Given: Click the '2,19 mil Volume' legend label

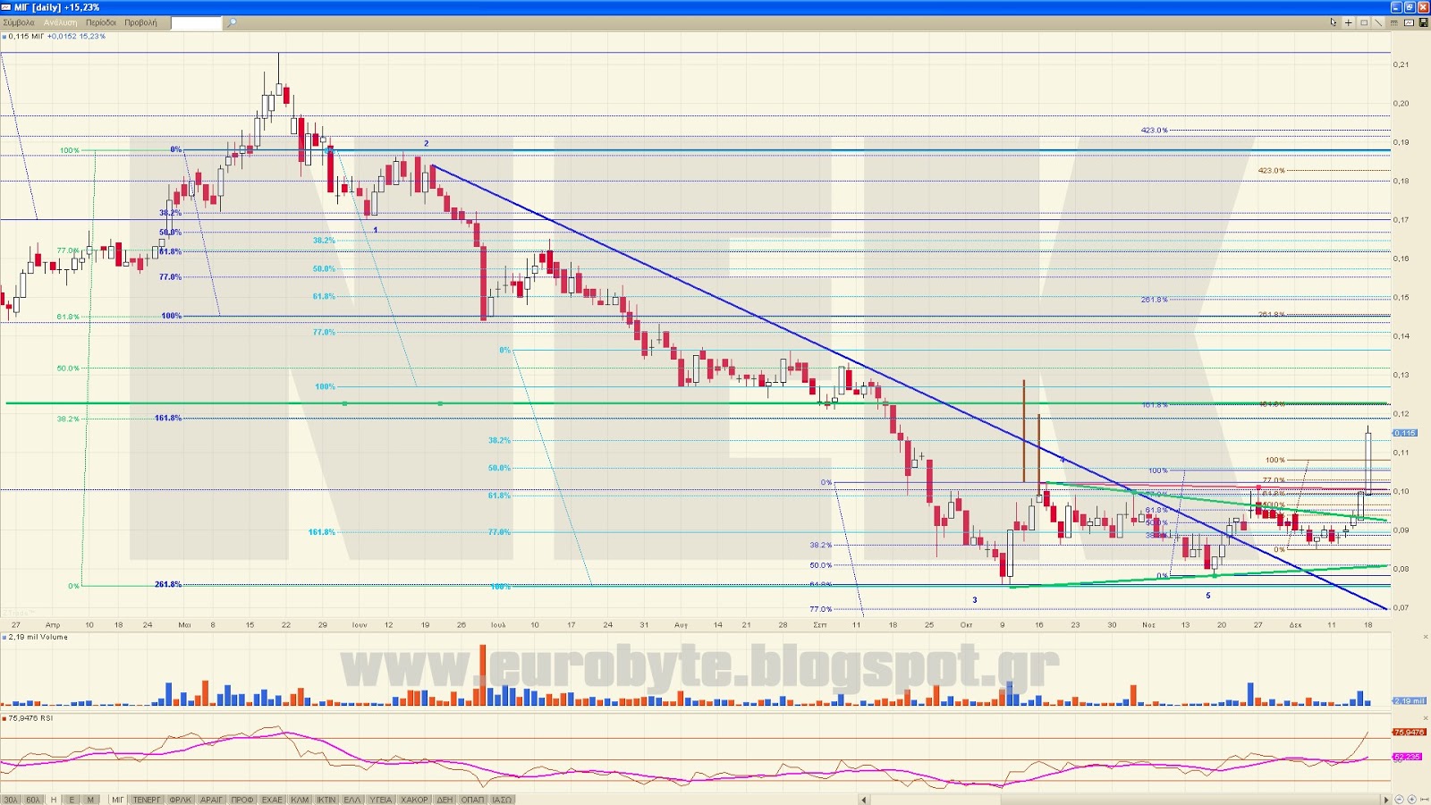Looking at the screenshot, I should click(38, 638).
